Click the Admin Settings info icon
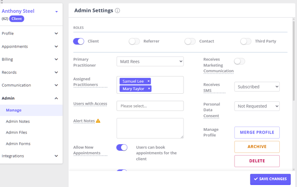 pos(117,11)
